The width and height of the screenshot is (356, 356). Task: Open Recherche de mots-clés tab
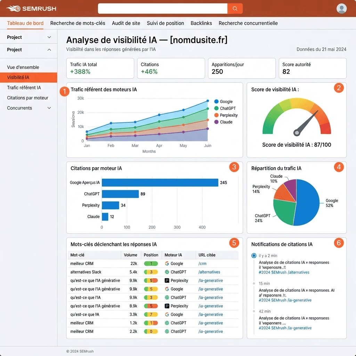(78, 23)
